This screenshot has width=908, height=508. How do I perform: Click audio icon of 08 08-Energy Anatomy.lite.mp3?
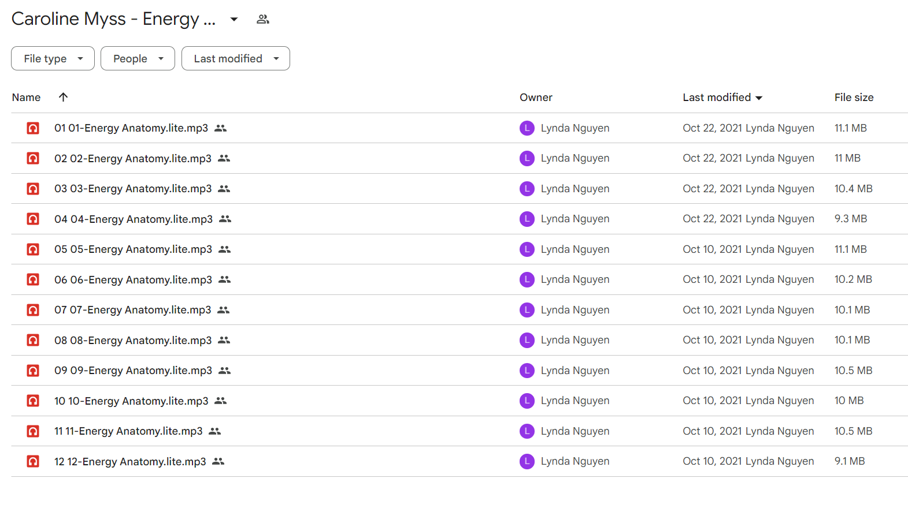[33, 340]
